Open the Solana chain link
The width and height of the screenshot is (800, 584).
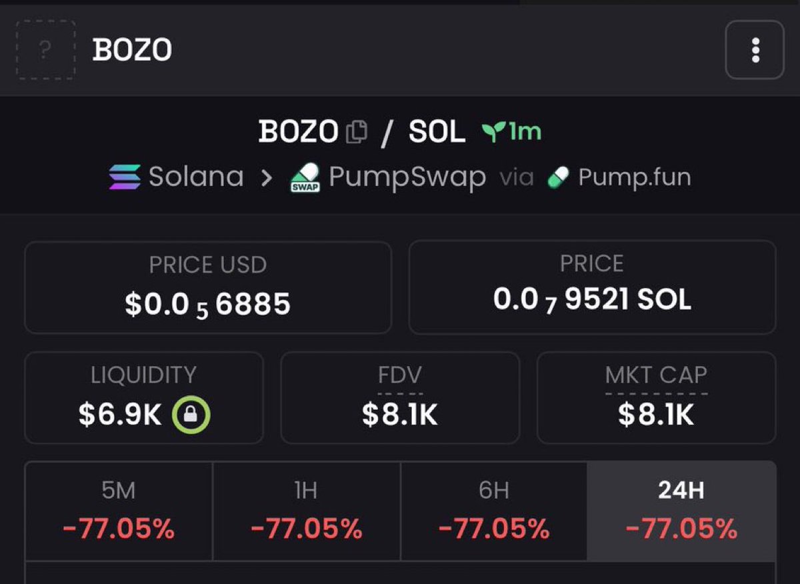point(195,177)
